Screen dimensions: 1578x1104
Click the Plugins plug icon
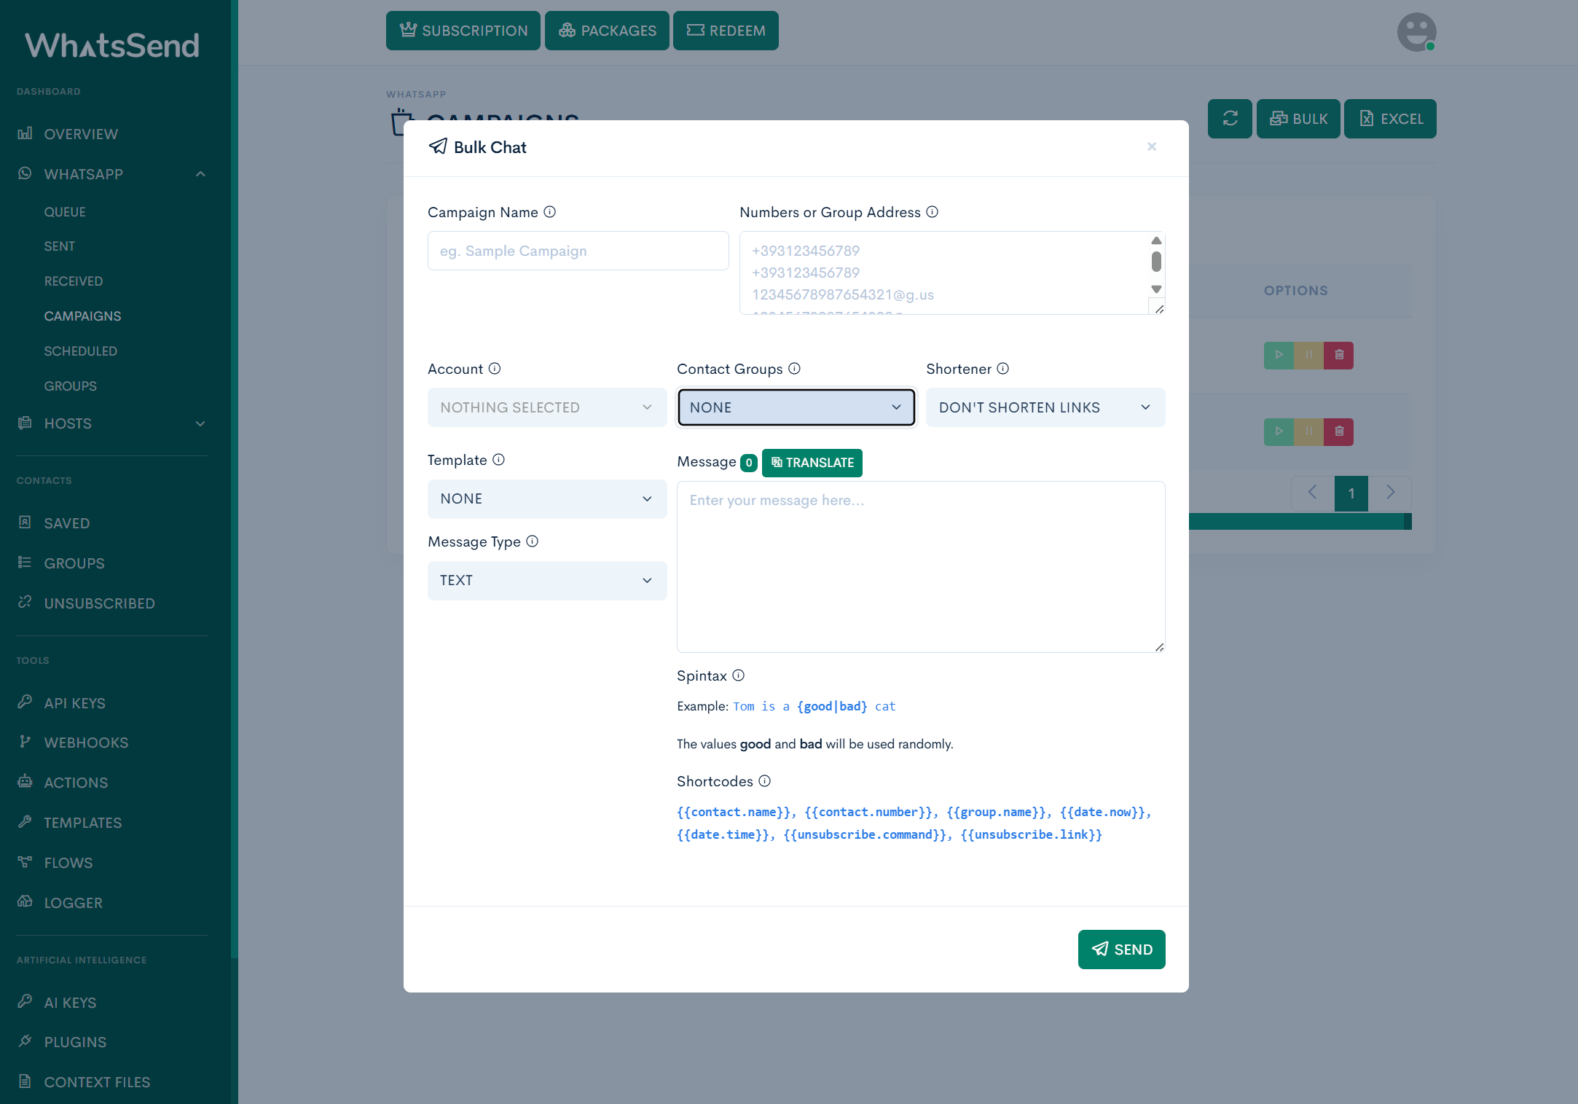(25, 1041)
